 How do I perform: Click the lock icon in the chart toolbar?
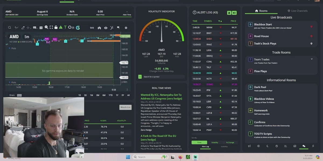pos(56,28)
